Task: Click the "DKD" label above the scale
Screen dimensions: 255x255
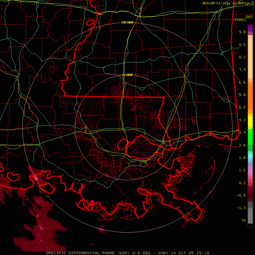Action: (249, 17)
